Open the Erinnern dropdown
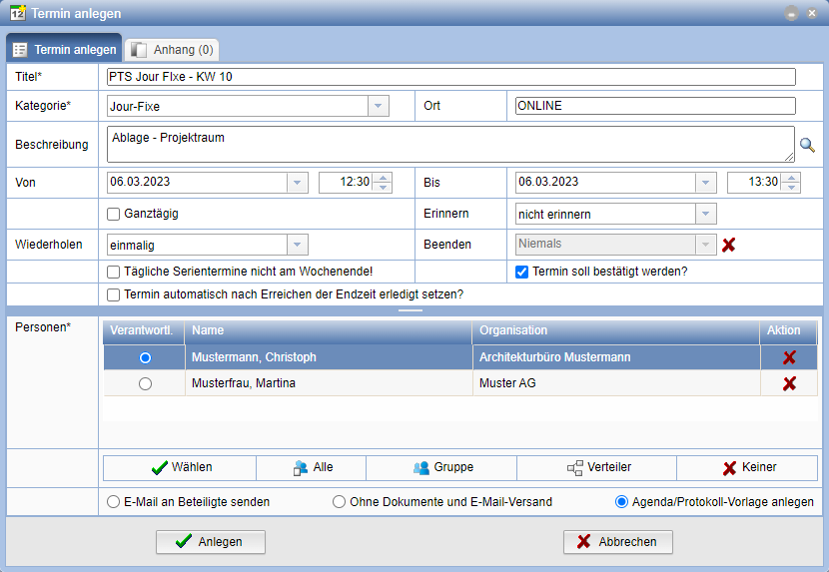This screenshot has width=829, height=572. [x=706, y=214]
